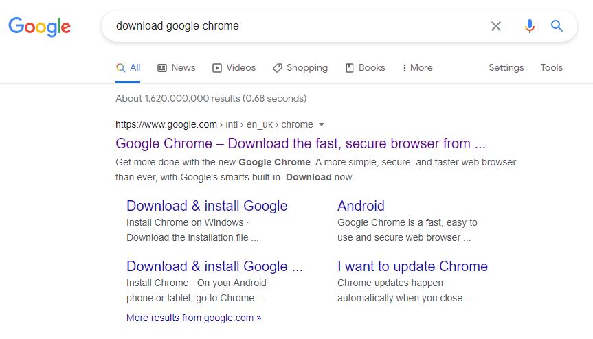Expand the More search categories menu
Image resolution: width=593 pixels, height=339 pixels.
point(418,67)
